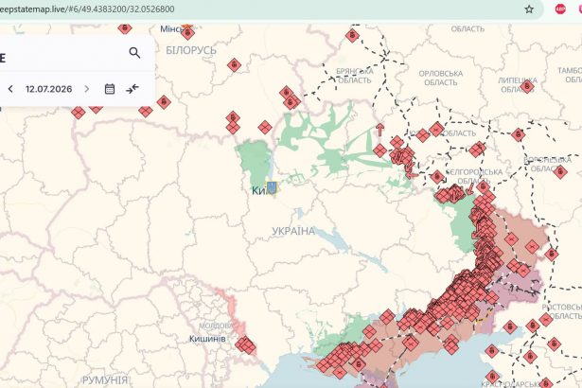This screenshot has height=388, width=582.
Task: Click the compare arrows icon beside calendar
Action: [x=132, y=89]
